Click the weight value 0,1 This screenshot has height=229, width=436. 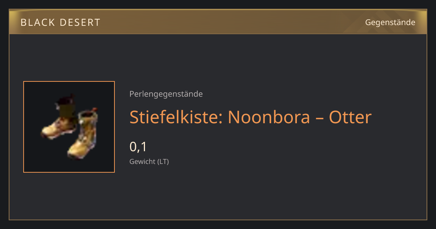(138, 147)
